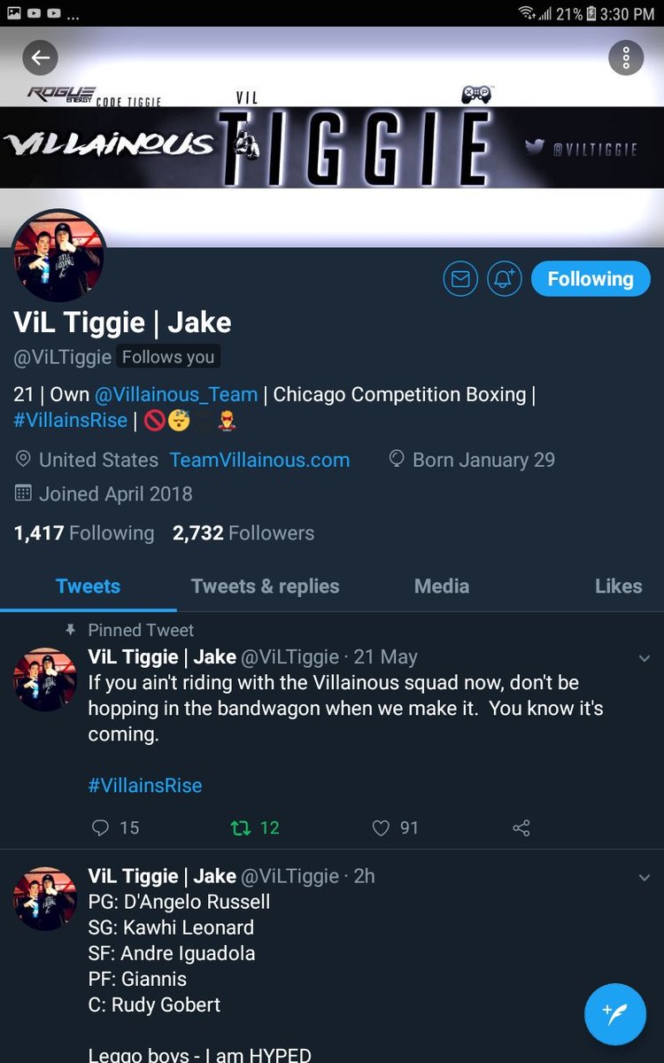Open the three-dot overflow menu
Viewport: 664px width, 1063px height.
pos(626,58)
